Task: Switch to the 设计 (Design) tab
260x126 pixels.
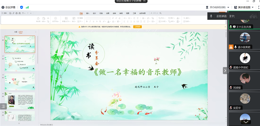Action: click(94, 13)
